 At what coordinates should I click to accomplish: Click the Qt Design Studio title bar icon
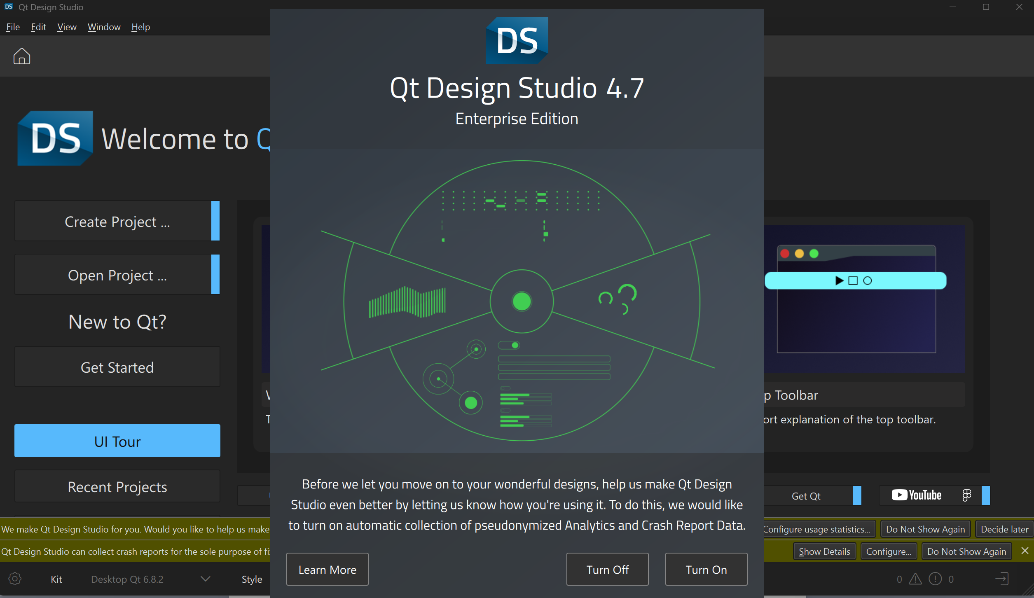tap(9, 7)
